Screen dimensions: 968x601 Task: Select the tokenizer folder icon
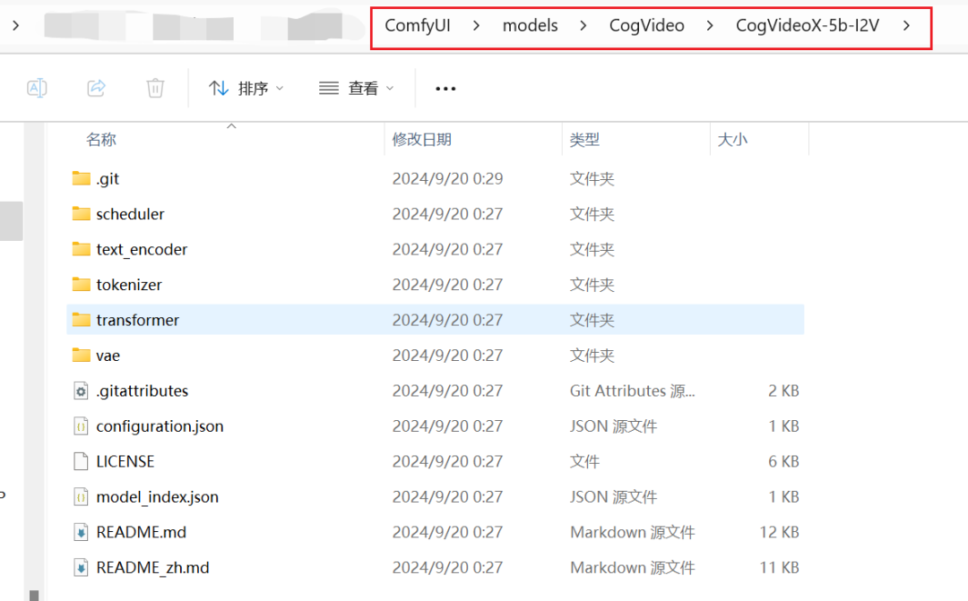(81, 284)
